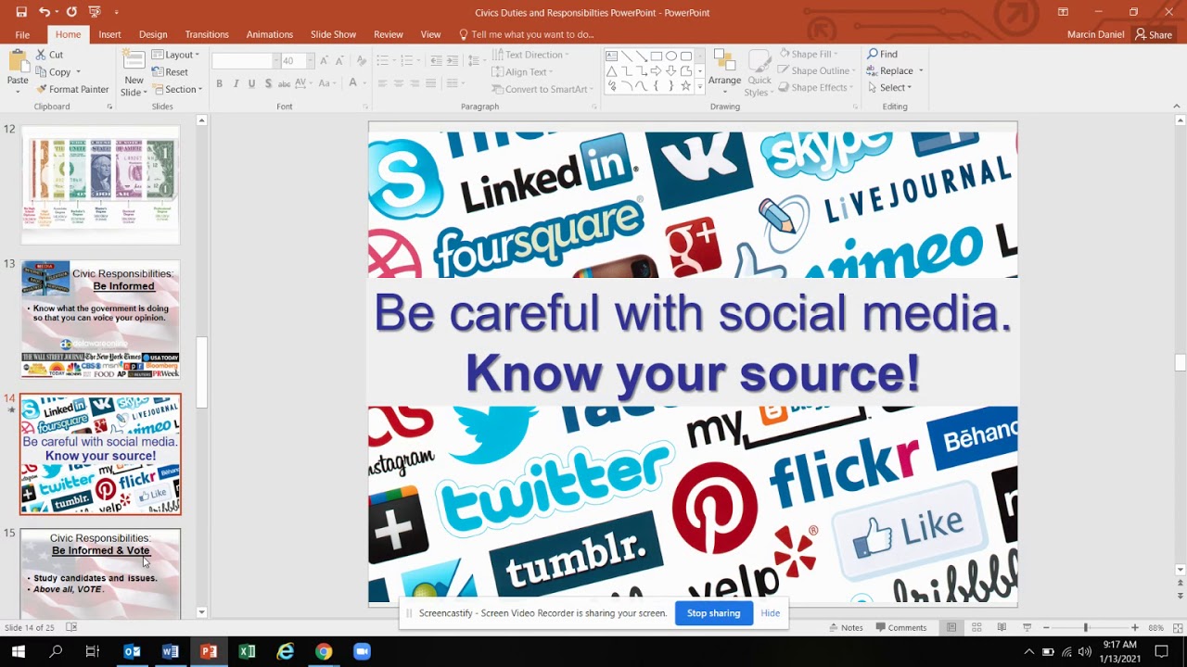Reset the slide layout
The width and height of the screenshot is (1187, 667).
pyautogui.click(x=170, y=72)
